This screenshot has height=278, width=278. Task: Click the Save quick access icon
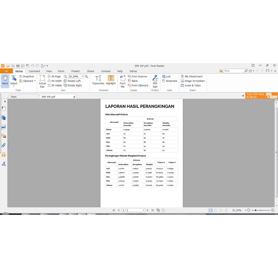[x=13, y=66]
